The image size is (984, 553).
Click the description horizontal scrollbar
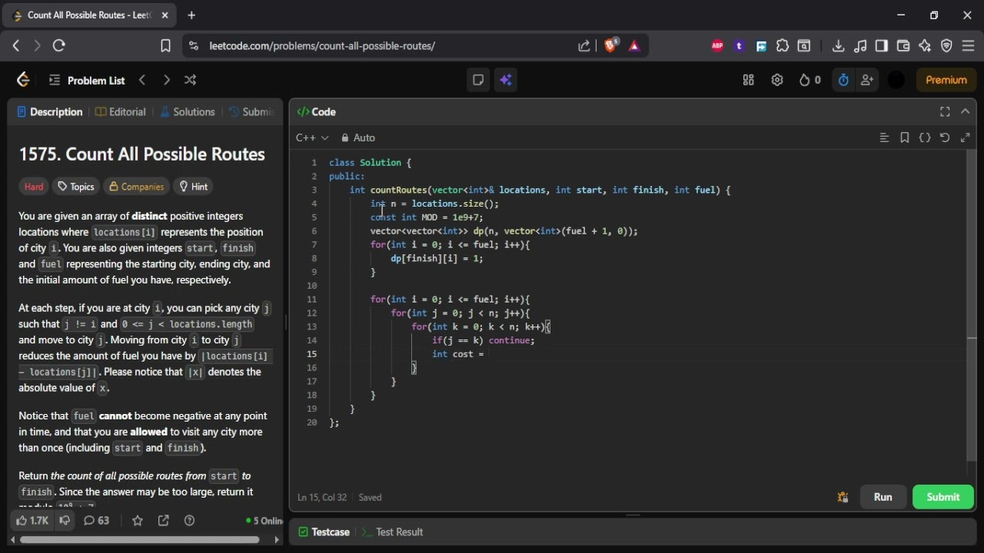(x=139, y=539)
